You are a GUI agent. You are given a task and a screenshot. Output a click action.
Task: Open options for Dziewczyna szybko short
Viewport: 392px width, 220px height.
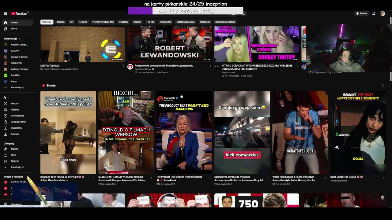[267, 178]
